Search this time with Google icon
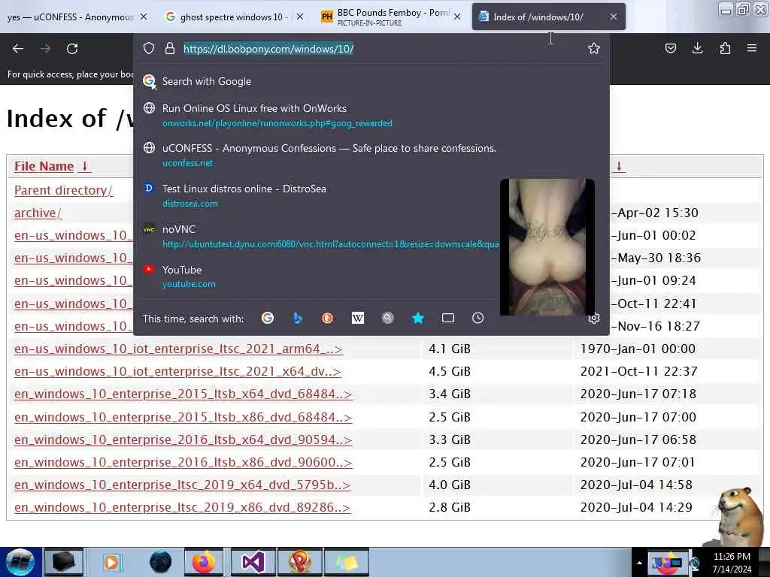Image resolution: width=770 pixels, height=577 pixels. pos(268,318)
